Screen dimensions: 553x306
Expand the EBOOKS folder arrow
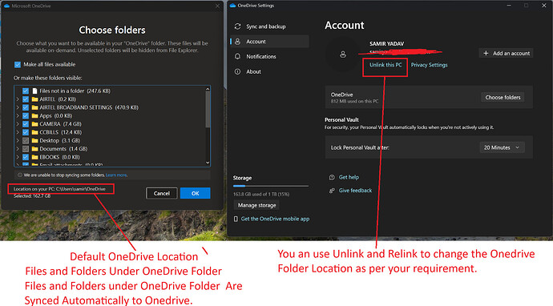point(18,157)
